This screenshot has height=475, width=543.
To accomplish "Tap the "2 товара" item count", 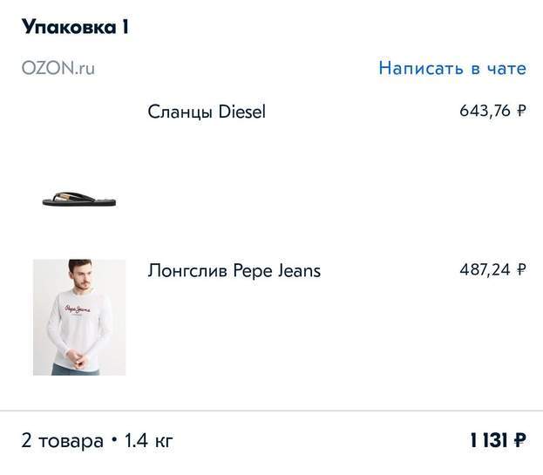I will (62, 440).
